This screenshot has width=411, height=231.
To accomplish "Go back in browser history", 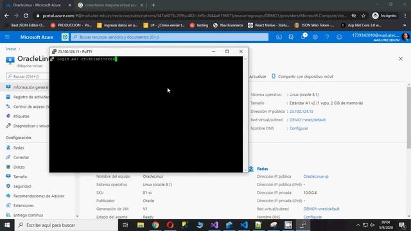I will 6,15.
